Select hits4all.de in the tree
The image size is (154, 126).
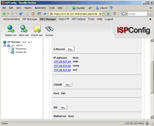pos(21,52)
